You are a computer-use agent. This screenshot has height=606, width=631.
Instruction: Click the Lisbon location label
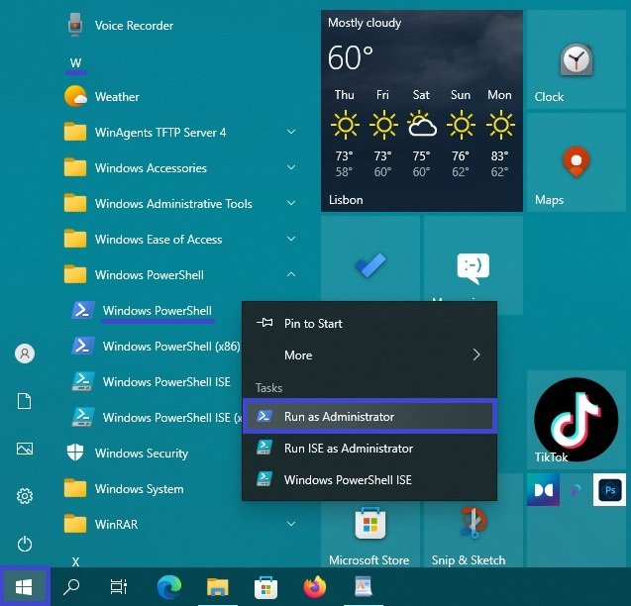click(346, 200)
